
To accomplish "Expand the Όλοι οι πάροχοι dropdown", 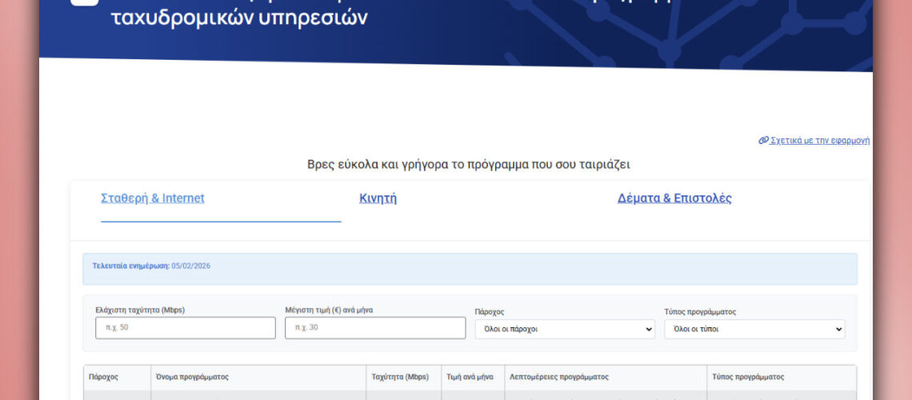I will [564, 329].
